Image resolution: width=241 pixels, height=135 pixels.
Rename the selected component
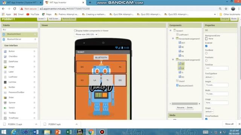[180, 108]
